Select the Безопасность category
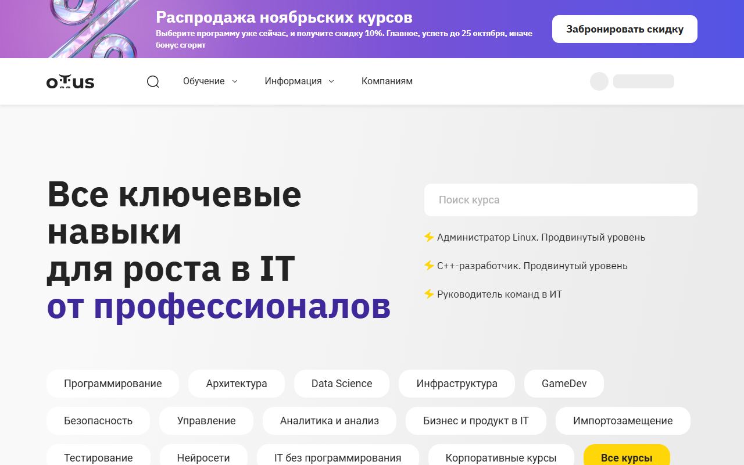 coord(98,421)
